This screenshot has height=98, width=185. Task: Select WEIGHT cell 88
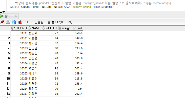click(x=50, y=48)
